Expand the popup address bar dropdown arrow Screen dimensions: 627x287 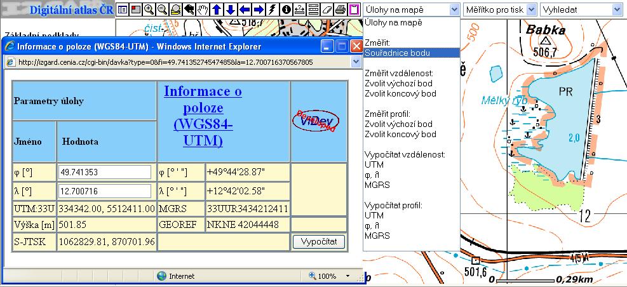click(x=356, y=62)
